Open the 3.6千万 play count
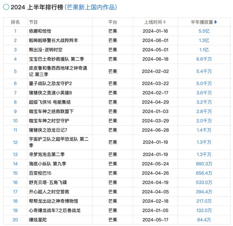This screenshot has width=233, height=226. (x=204, y=93)
